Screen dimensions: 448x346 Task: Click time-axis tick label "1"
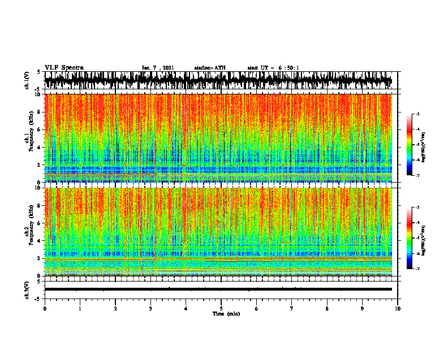pos(80,309)
